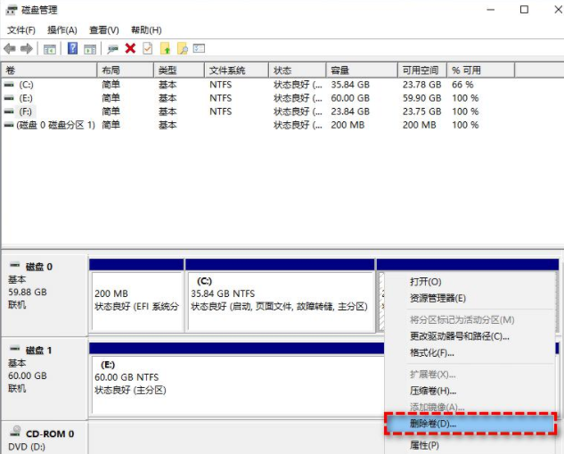Image resolution: width=564 pixels, height=454 pixels.
Task: Click the 66 % available cell
Action: tap(462, 85)
